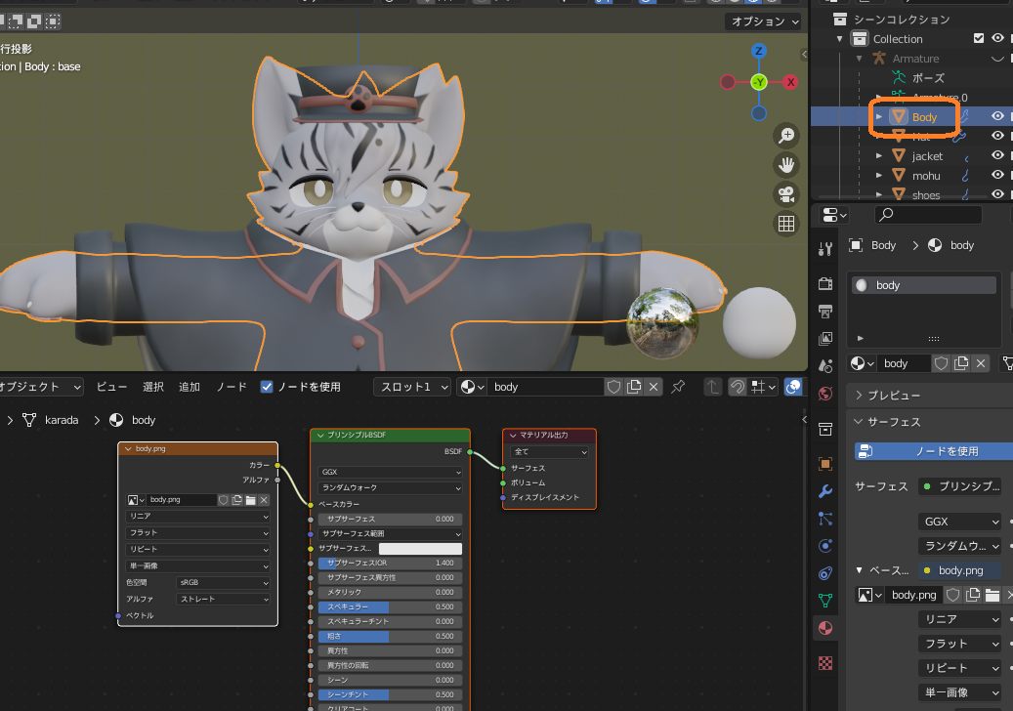This screenshot has height=711, width=1013.
Task: Open the Modifier properties wrench icon
Action: click(825, 491)
